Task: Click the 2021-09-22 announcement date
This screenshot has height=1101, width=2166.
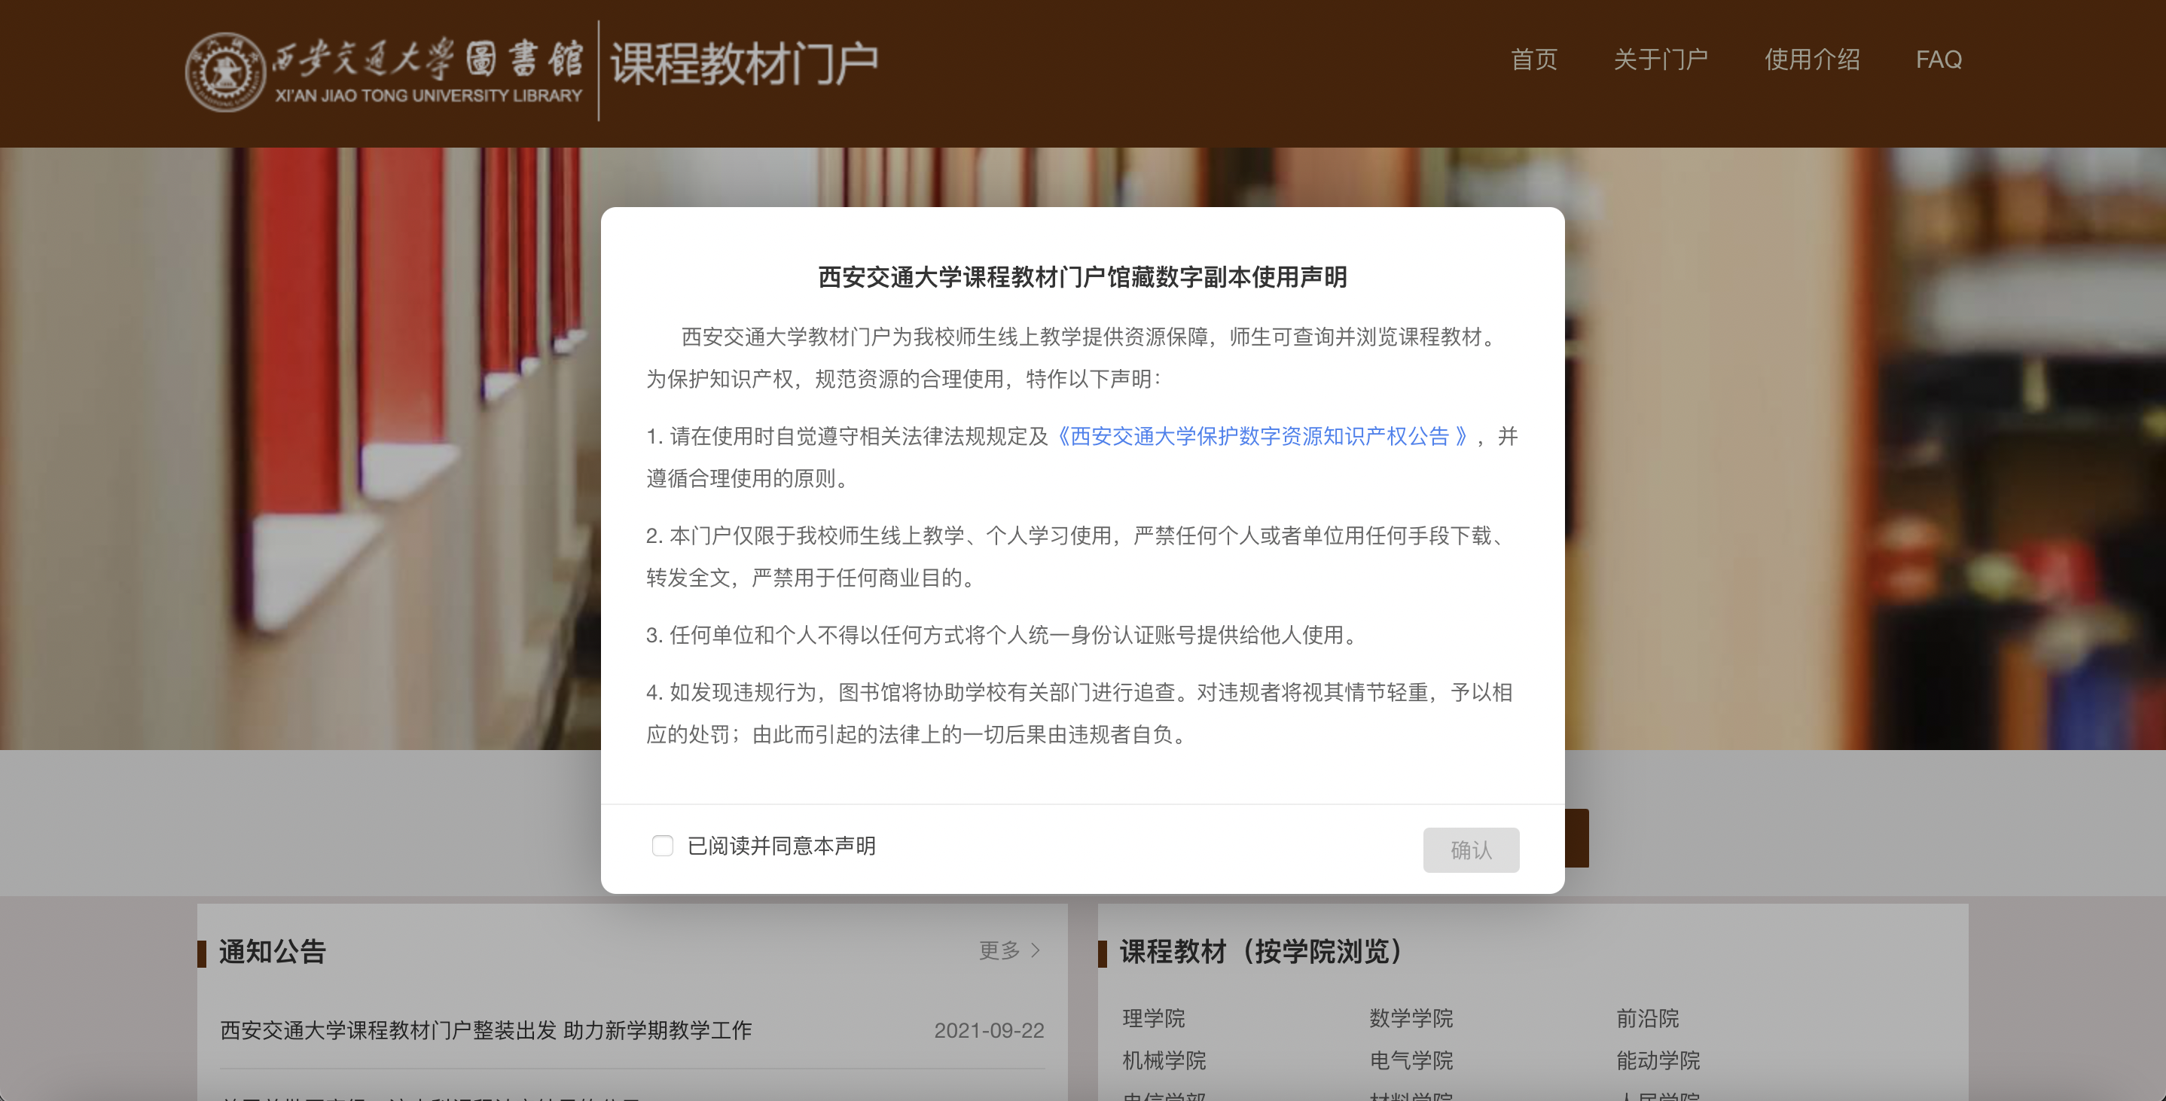Action: (988, 1030)
